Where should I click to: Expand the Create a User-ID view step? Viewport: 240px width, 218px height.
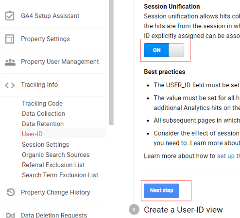coord(183,210)
